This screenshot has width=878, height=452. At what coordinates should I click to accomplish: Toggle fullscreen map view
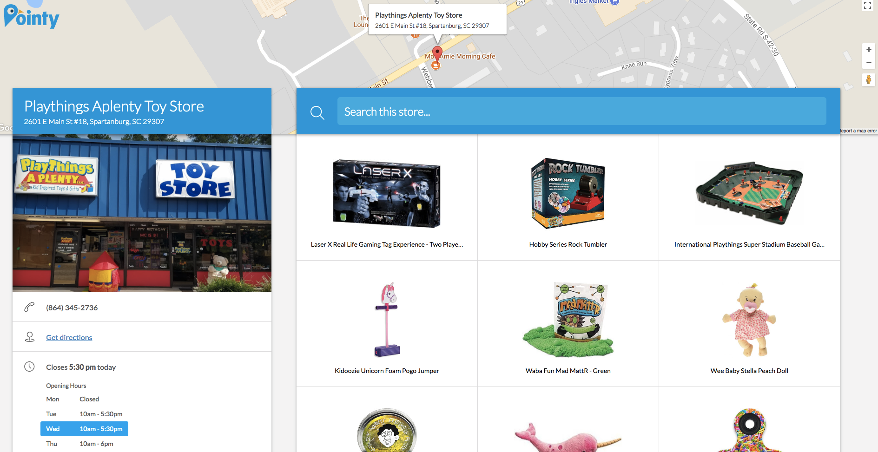pyautogui.click(x=867, y=6)
